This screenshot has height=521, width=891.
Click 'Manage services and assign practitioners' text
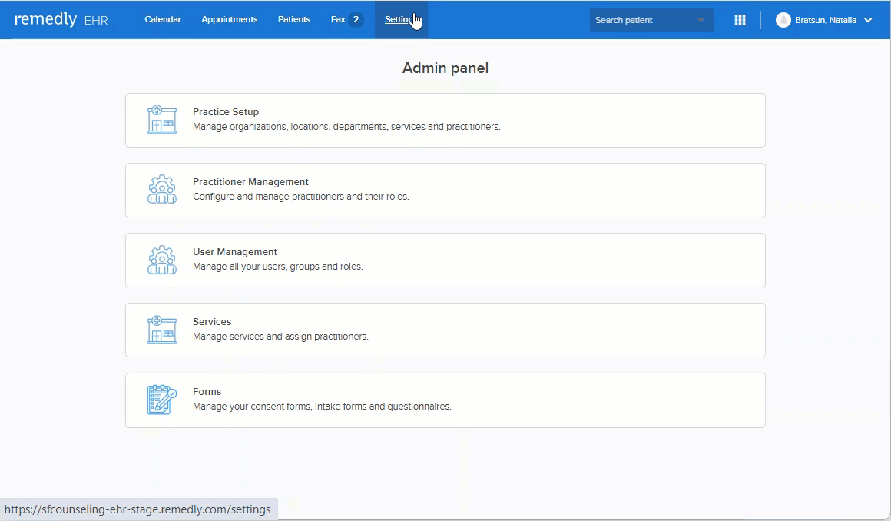[x=280, y=337]
